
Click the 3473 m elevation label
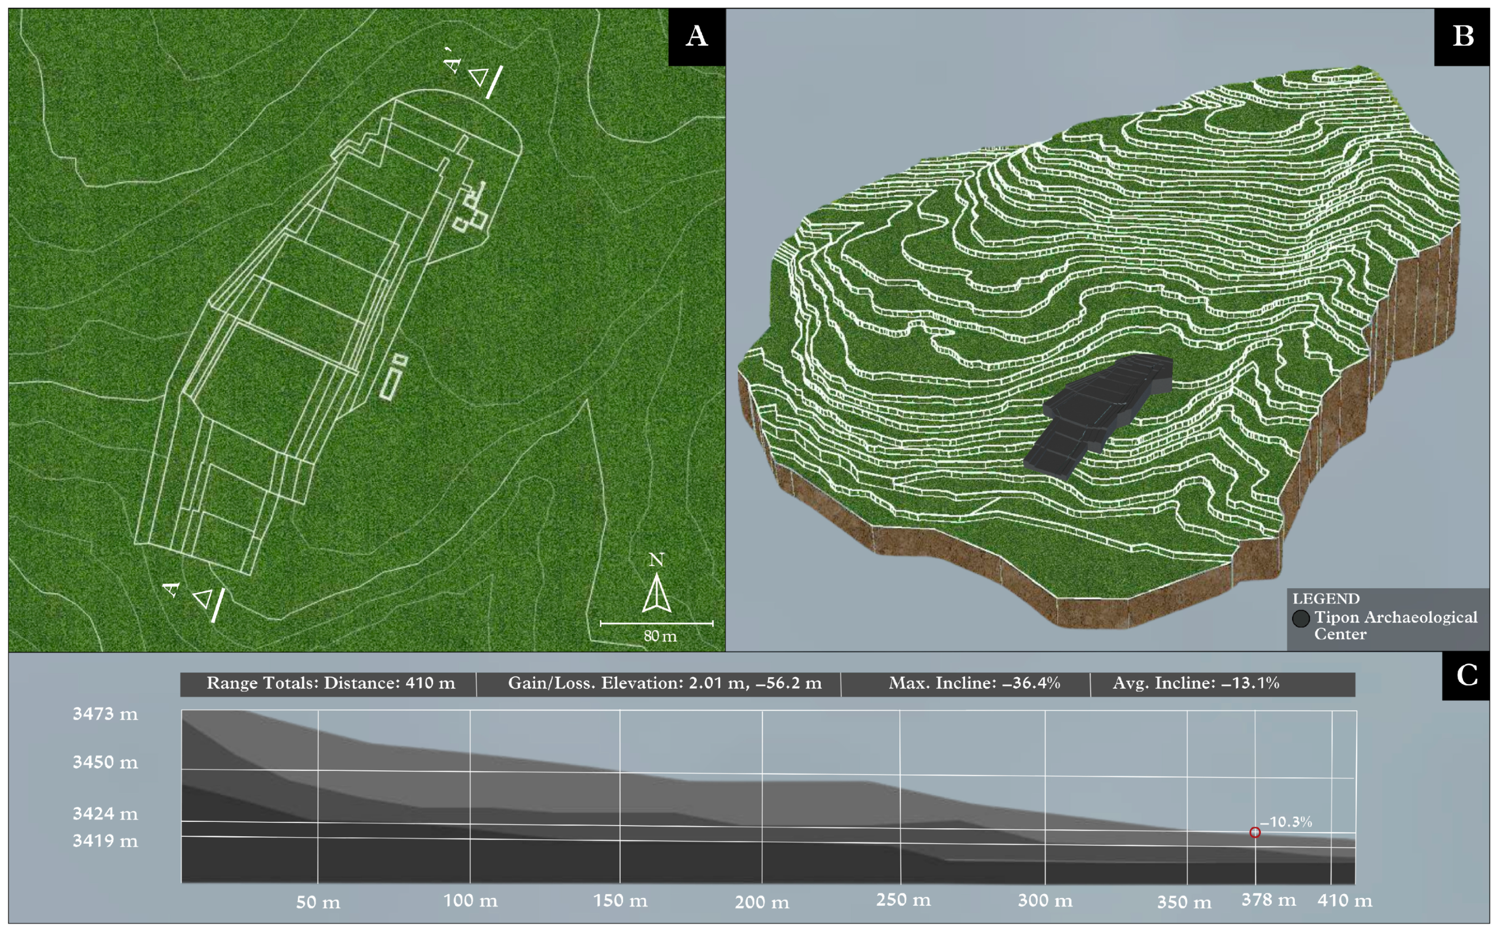pyautogui.click(x=105, y=714)
